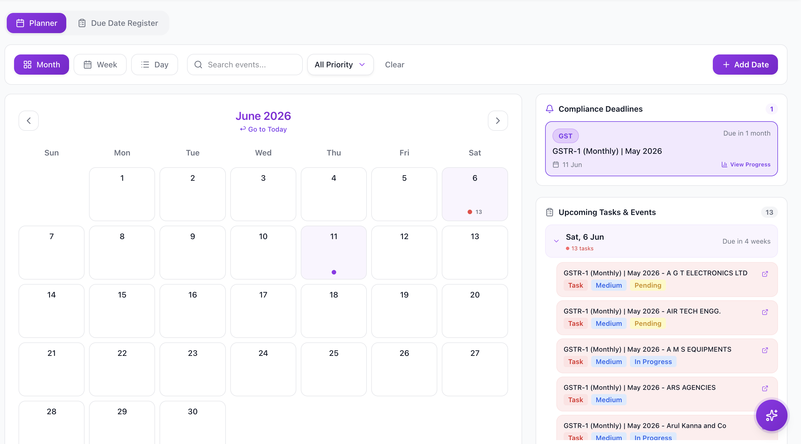Click the Week calendar icon

[x=88, y=65]
